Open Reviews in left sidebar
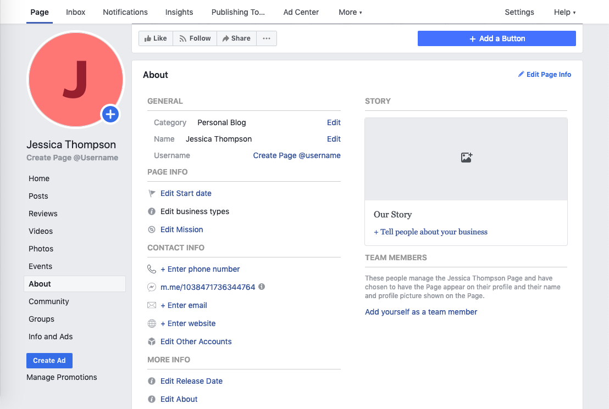The image size is (609, 409). [x=43, y=214]
